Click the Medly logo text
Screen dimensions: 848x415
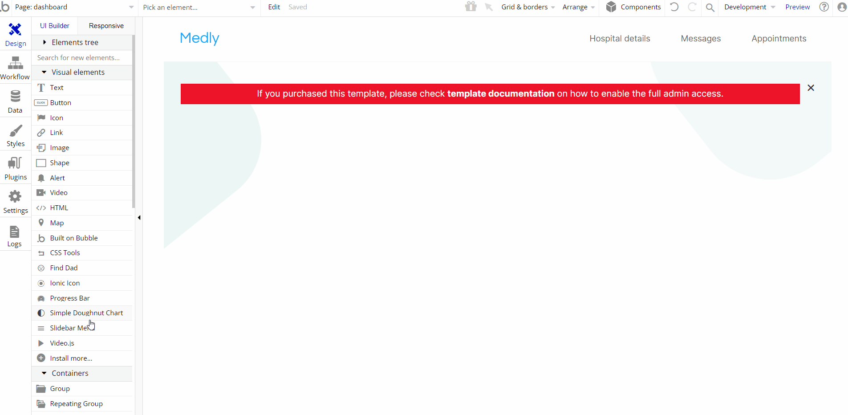point(199,38)
